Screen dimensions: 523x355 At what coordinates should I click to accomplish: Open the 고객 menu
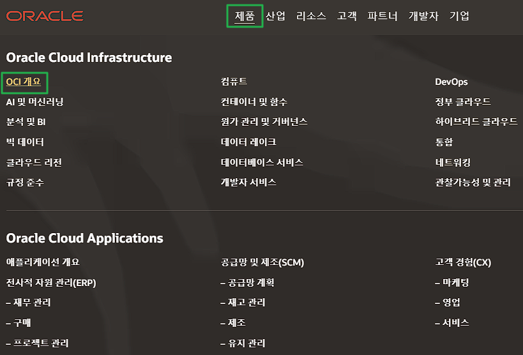[x=347, y=16]
